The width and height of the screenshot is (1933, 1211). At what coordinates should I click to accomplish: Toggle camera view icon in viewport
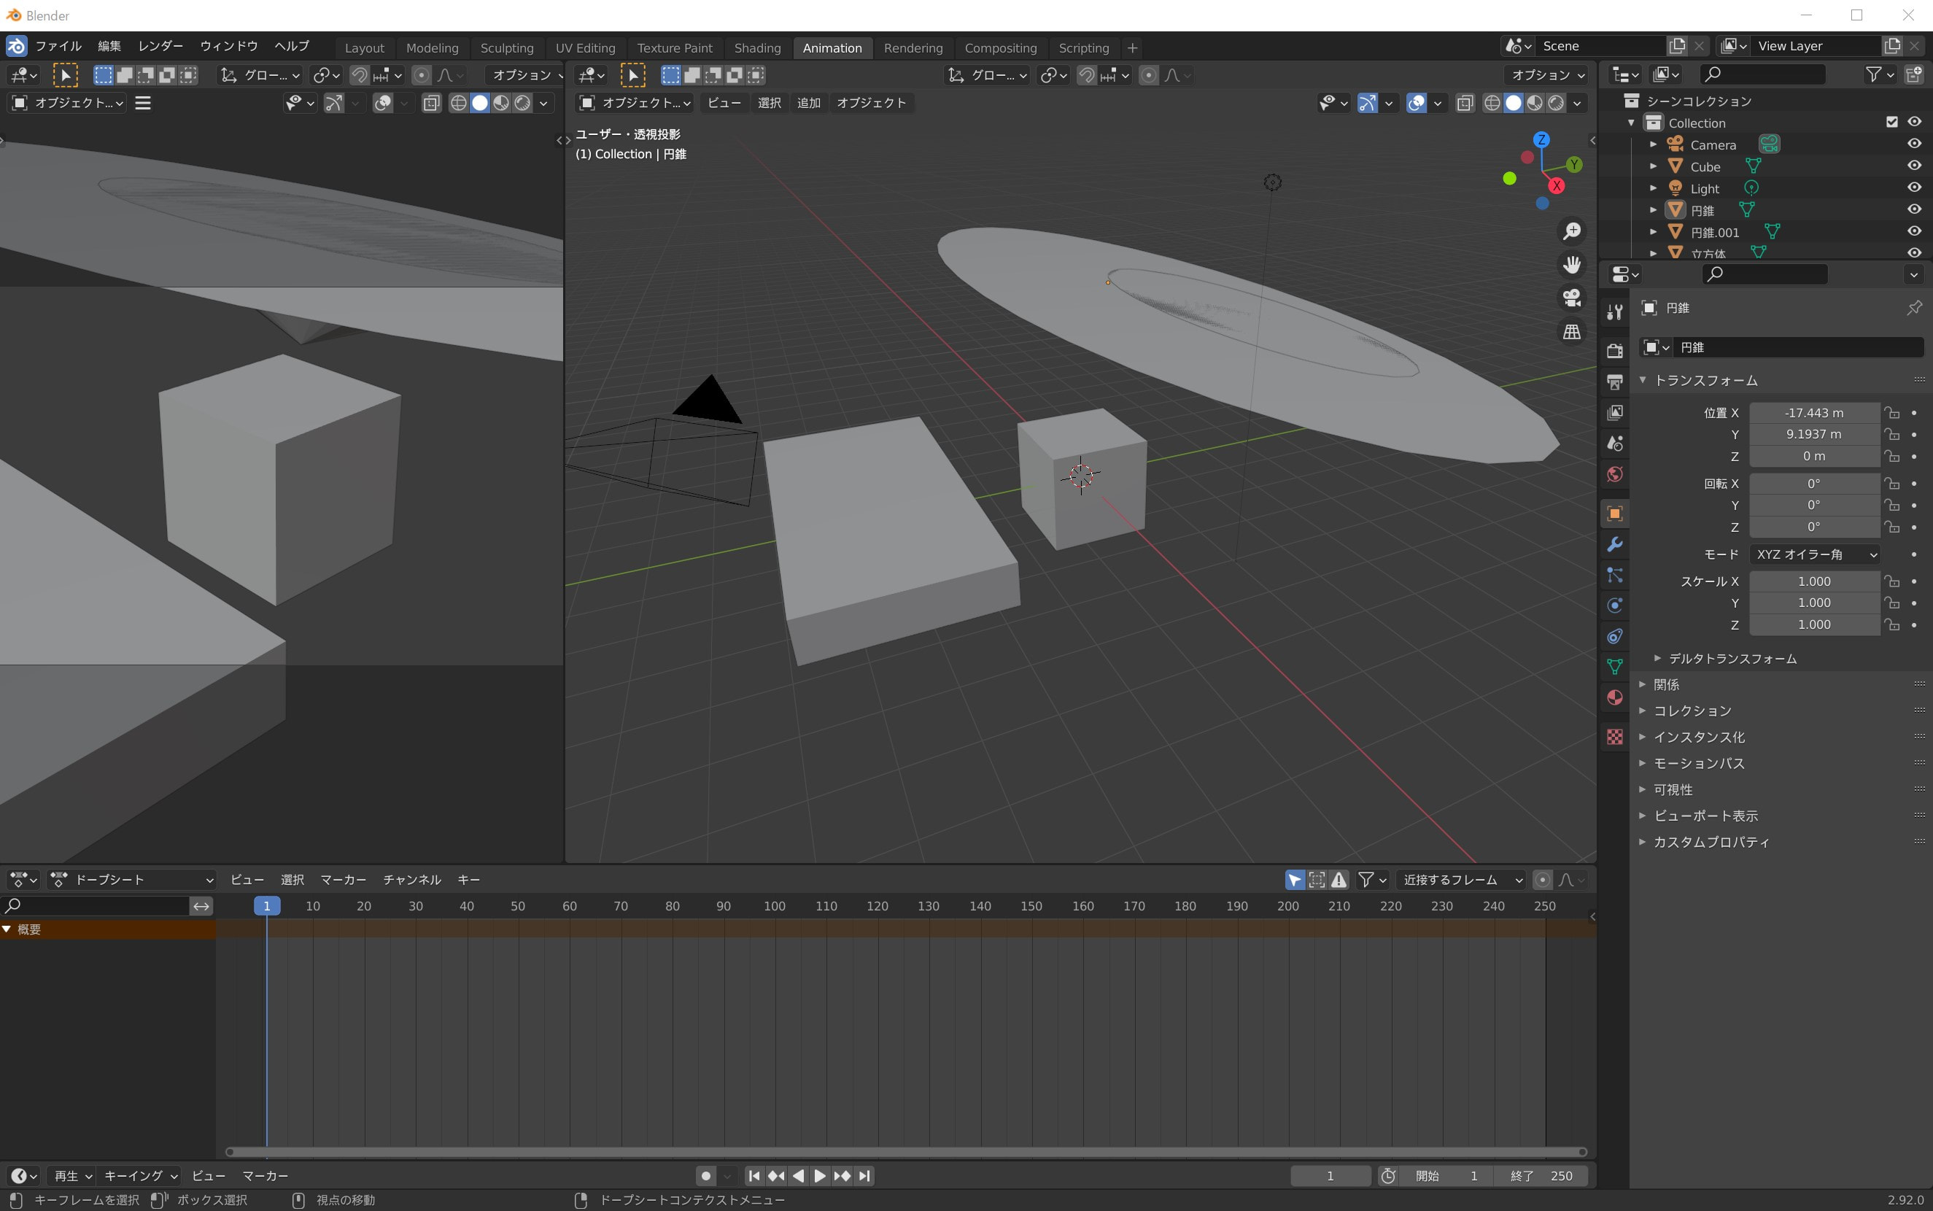tap(1572, 298)
